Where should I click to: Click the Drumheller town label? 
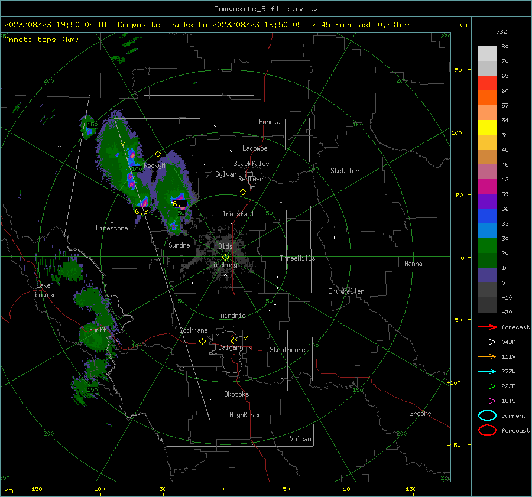pos(346,291)
